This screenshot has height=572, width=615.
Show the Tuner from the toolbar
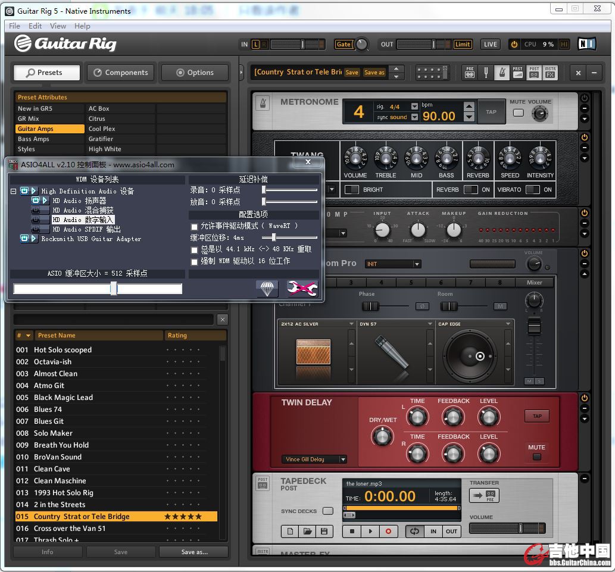(x=486, y=73)
